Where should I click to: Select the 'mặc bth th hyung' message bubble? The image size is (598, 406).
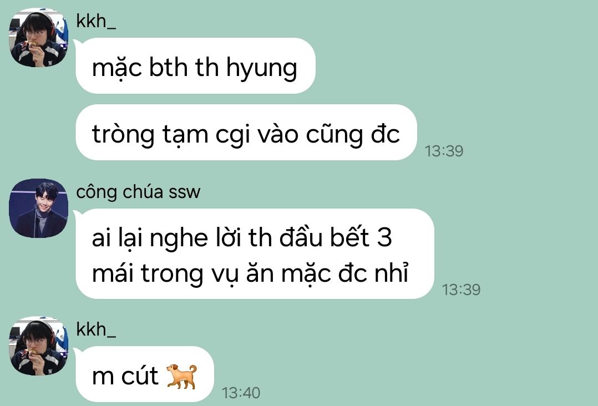pyautogui.click(x=196, y=66)
